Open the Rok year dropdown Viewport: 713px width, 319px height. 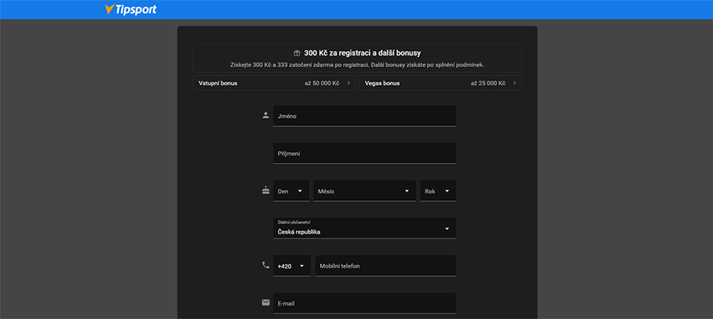click(438, 191)
